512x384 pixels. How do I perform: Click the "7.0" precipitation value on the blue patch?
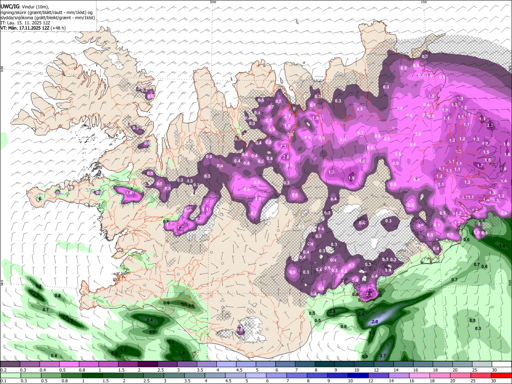pyautogui.click(x=375, y=322)
